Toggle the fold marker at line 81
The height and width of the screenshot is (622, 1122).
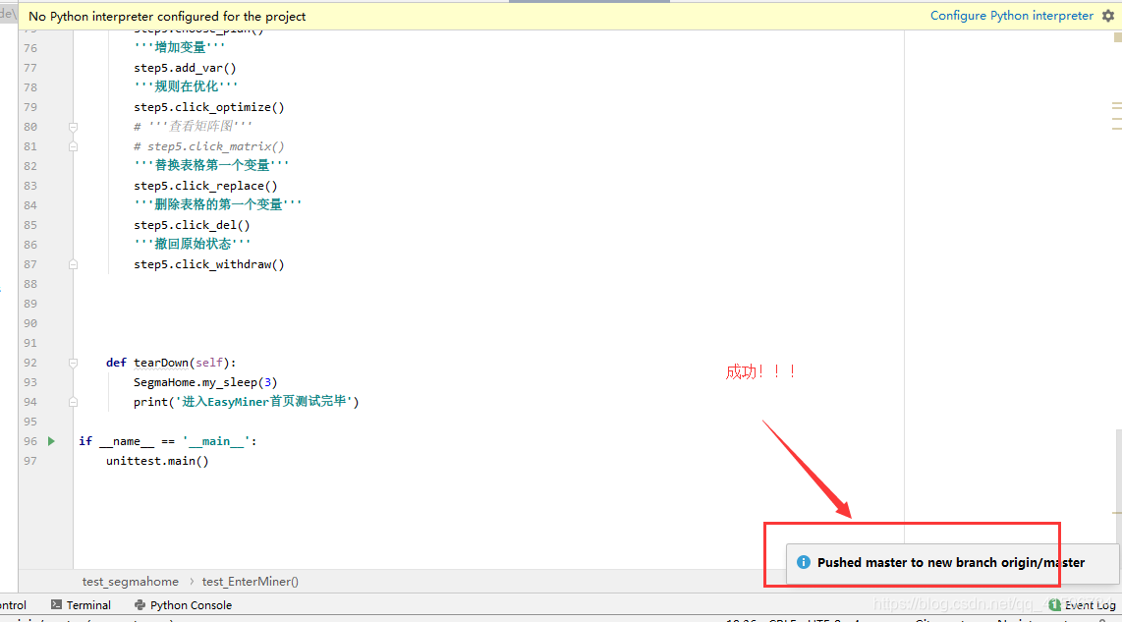point(73,146)
